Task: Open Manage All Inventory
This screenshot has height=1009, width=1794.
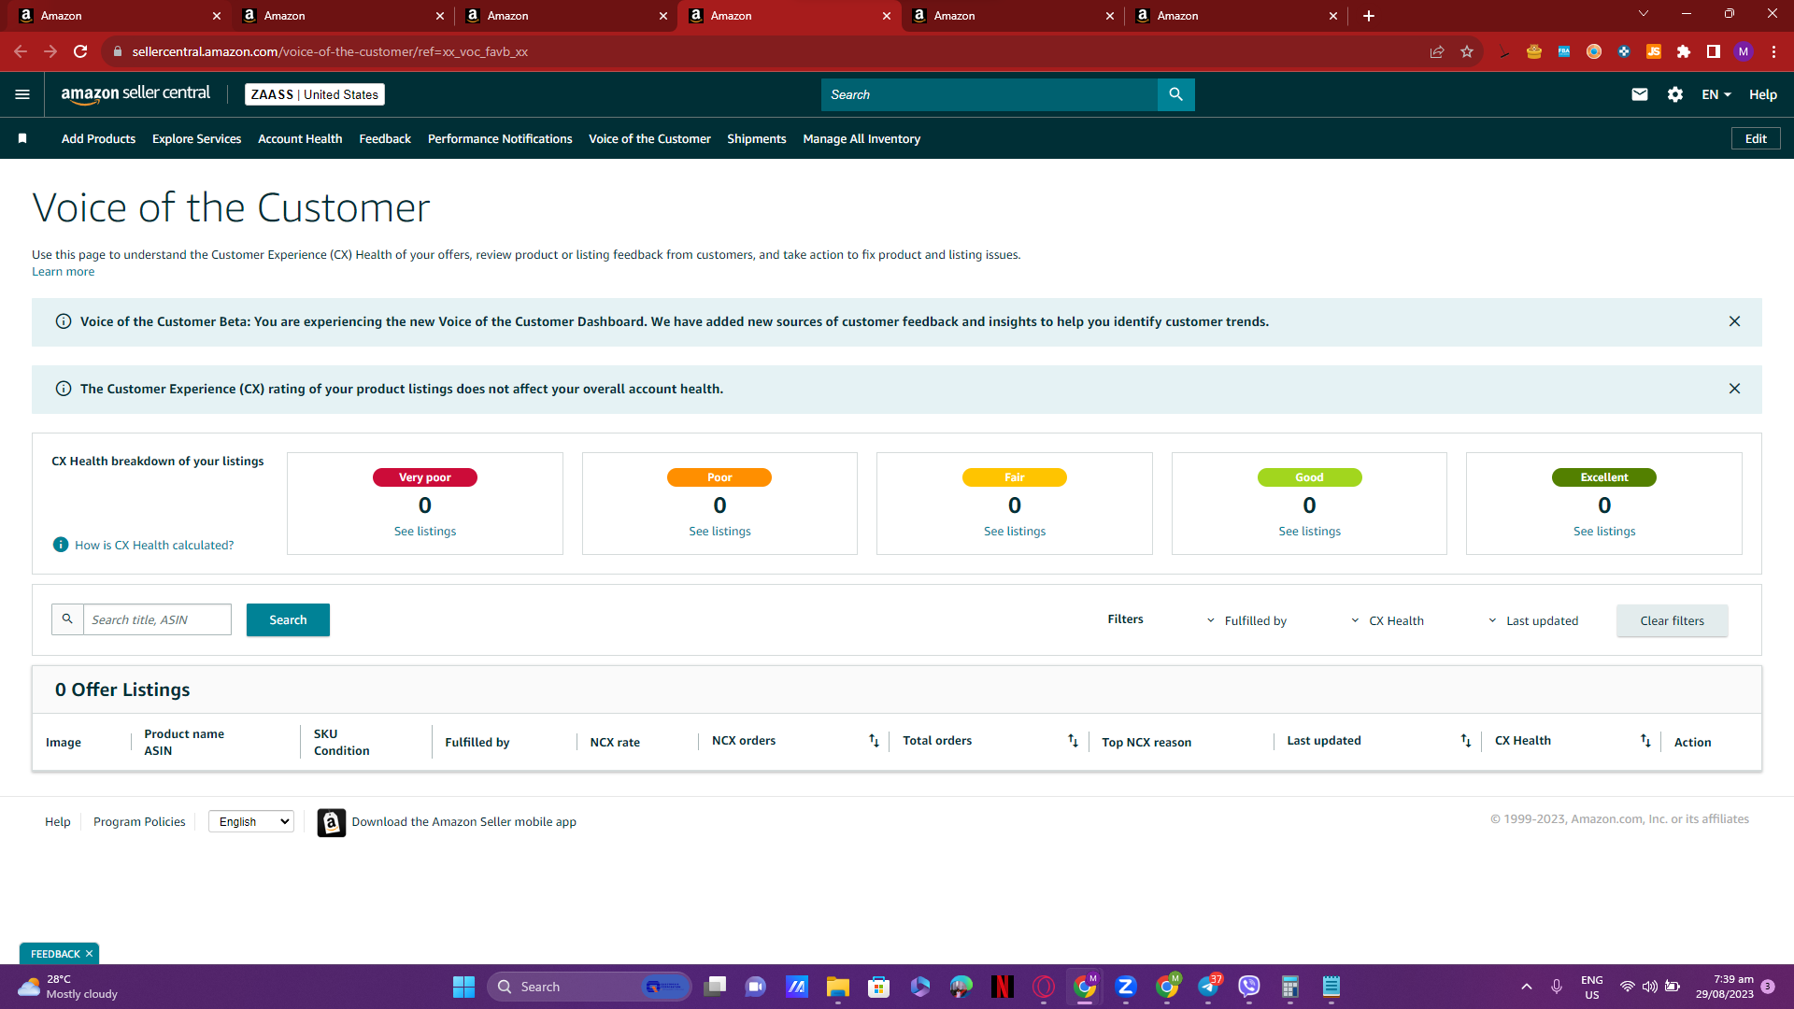Action: [x=861, y=138]
